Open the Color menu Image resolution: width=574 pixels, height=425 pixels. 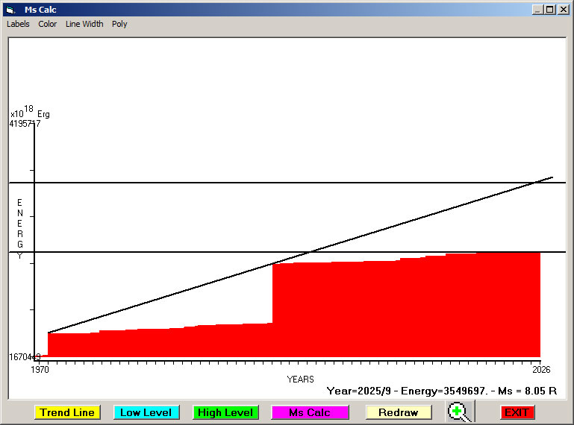48,24
